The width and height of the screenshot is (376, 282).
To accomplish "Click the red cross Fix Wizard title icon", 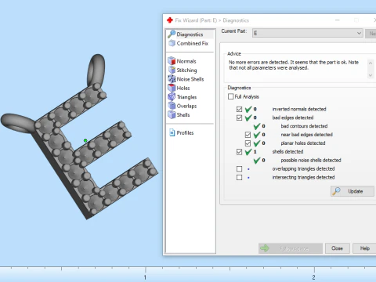I will (x=170, y=20).
